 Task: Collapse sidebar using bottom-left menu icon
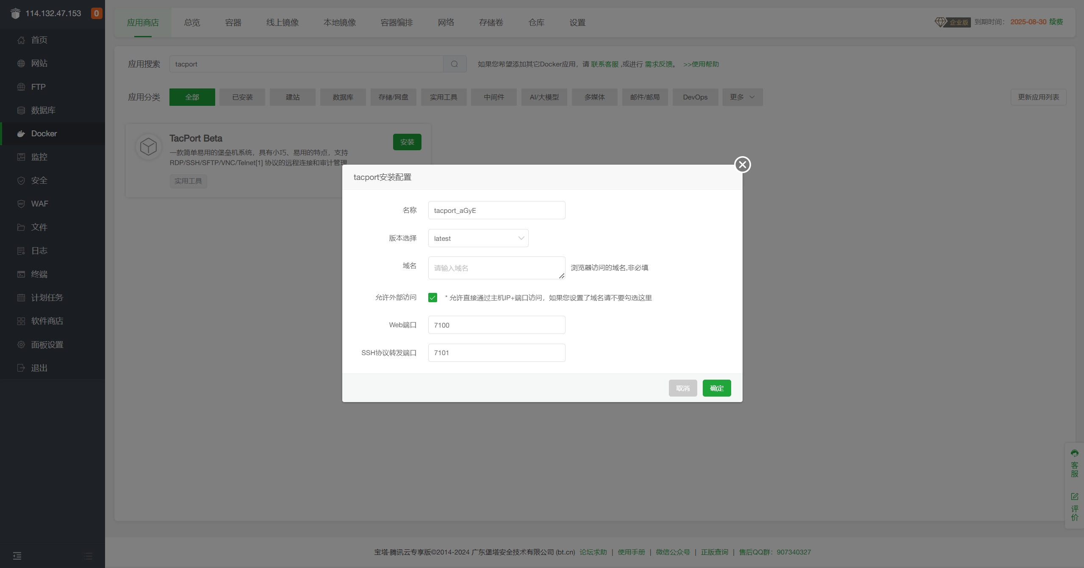coord(17,556)
